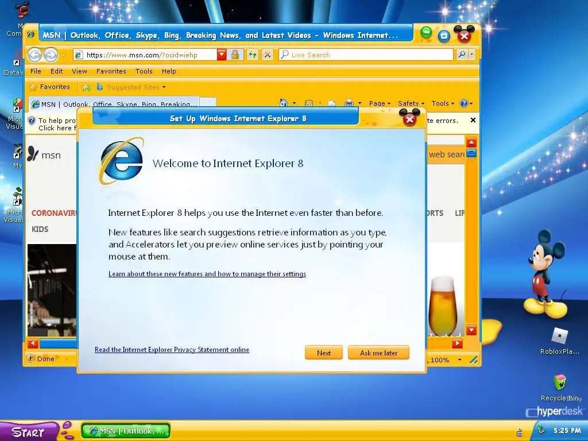The image size is (588, 441).
Task: Click the padlock security report icon
Action: (x=235, y=55)
